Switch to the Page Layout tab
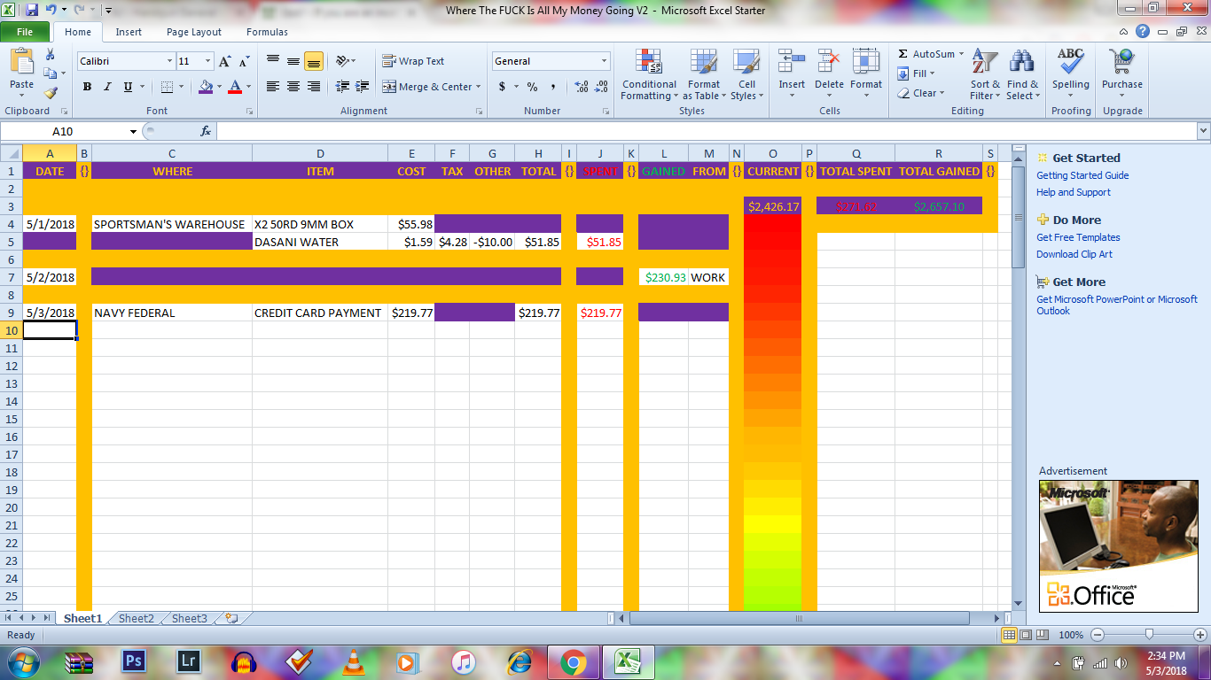Image resolution: width=1211 pixels, height=680 pixels. pos(194,32)
